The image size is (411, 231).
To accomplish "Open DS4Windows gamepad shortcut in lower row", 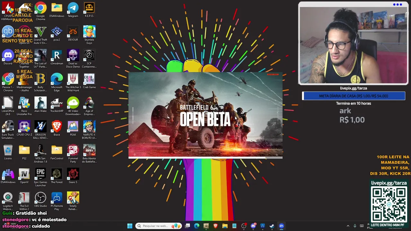I will 8,176.
